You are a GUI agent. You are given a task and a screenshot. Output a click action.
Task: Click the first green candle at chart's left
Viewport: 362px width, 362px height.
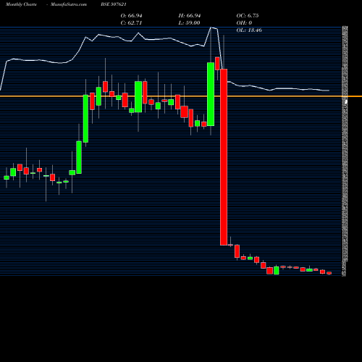7,177
